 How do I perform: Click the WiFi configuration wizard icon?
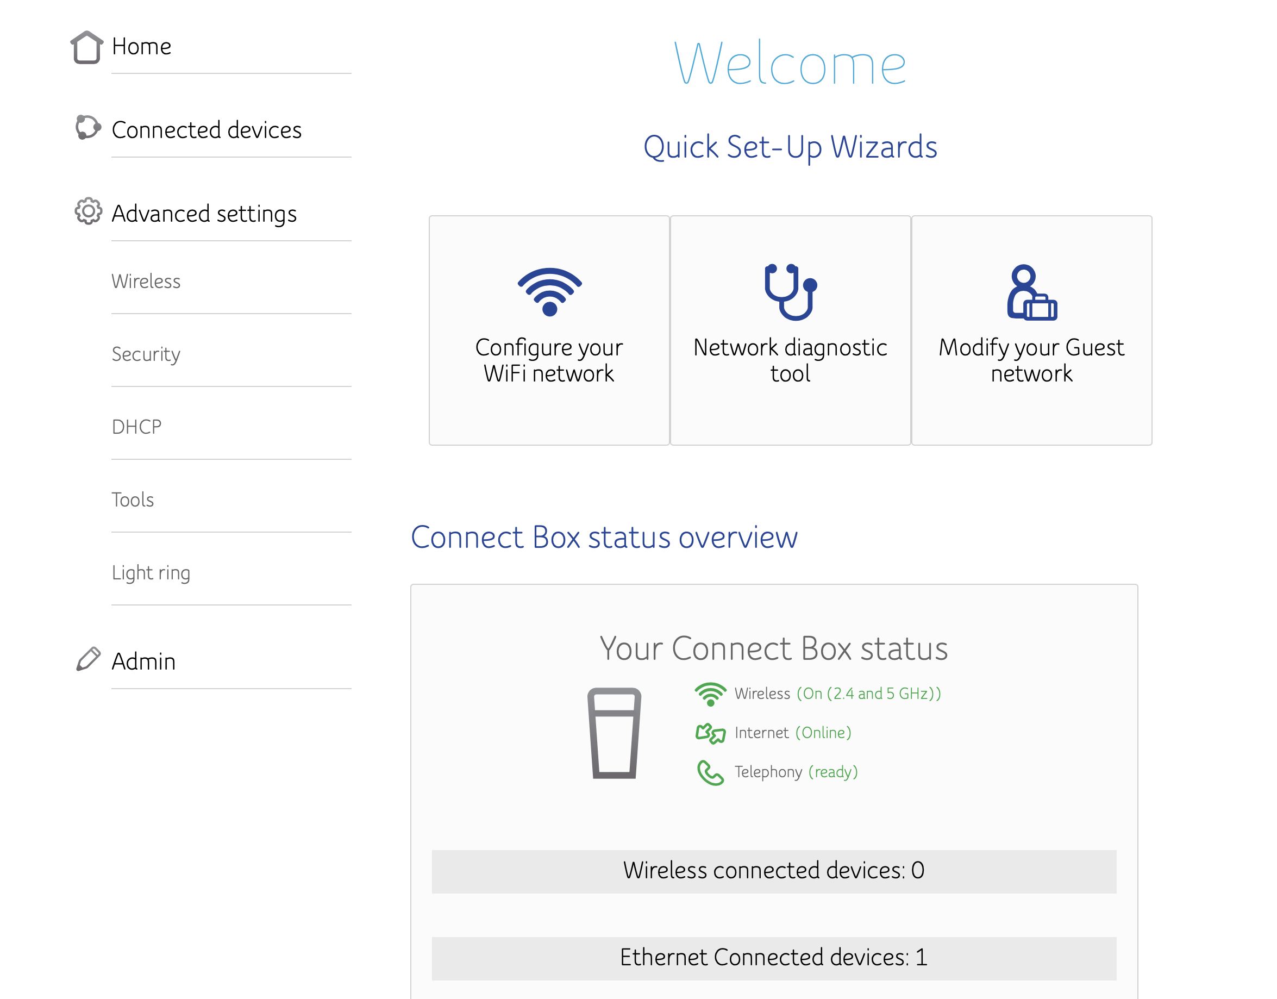click(x=549, y=292)
